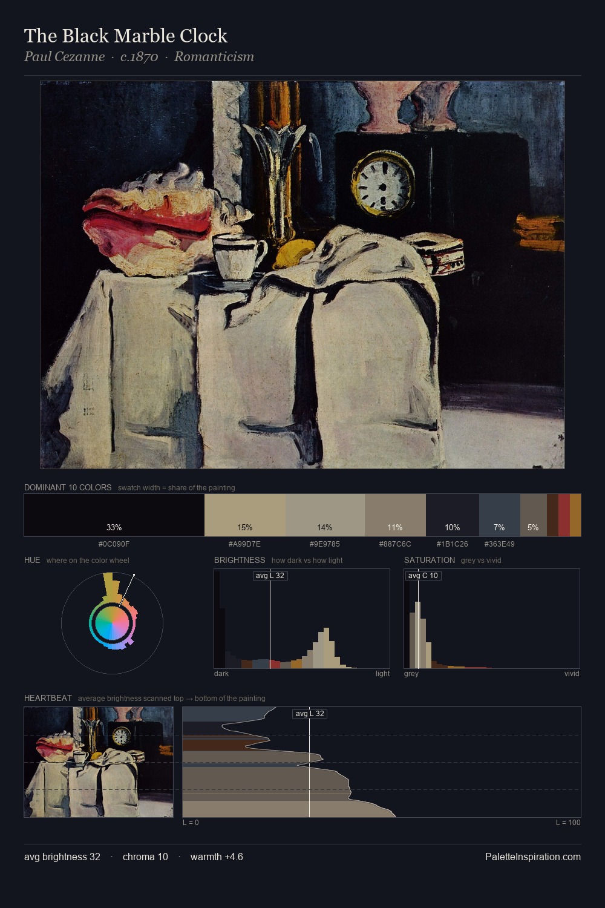Viewport: 605px width, 908px height.
Task: Select the 33% near-black swatch
Action: (114, 515)
